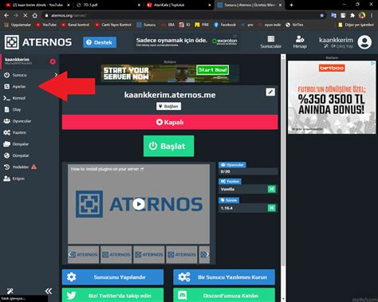Viewport: 378px width, 302px height.
Task: Click the Start Now banner ad button
Action: coord(212,70)
